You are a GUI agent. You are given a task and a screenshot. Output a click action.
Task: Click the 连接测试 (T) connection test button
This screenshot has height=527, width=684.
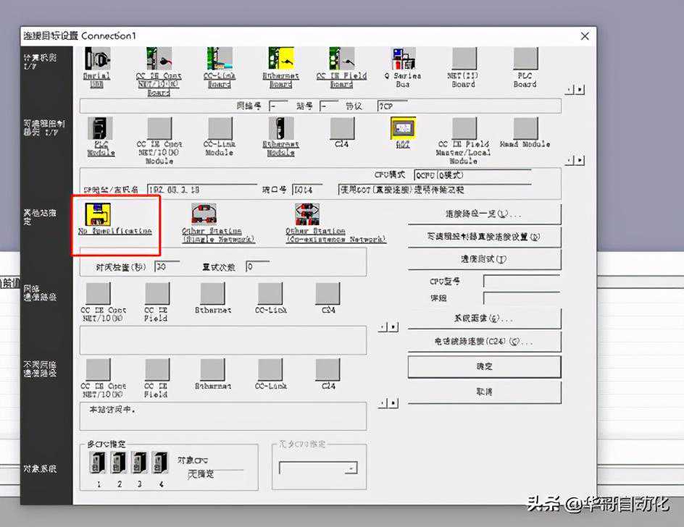pyautogui.click(x=484, y=259)
